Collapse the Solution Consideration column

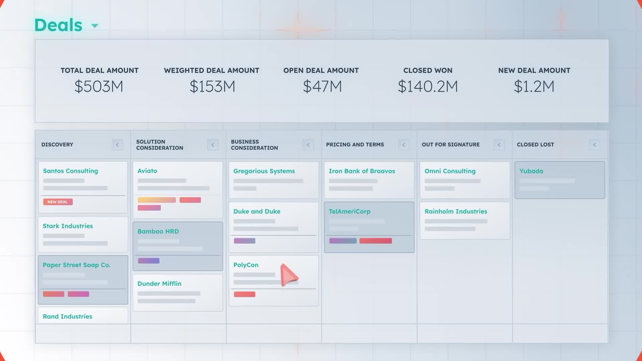[x=213, y=145]
